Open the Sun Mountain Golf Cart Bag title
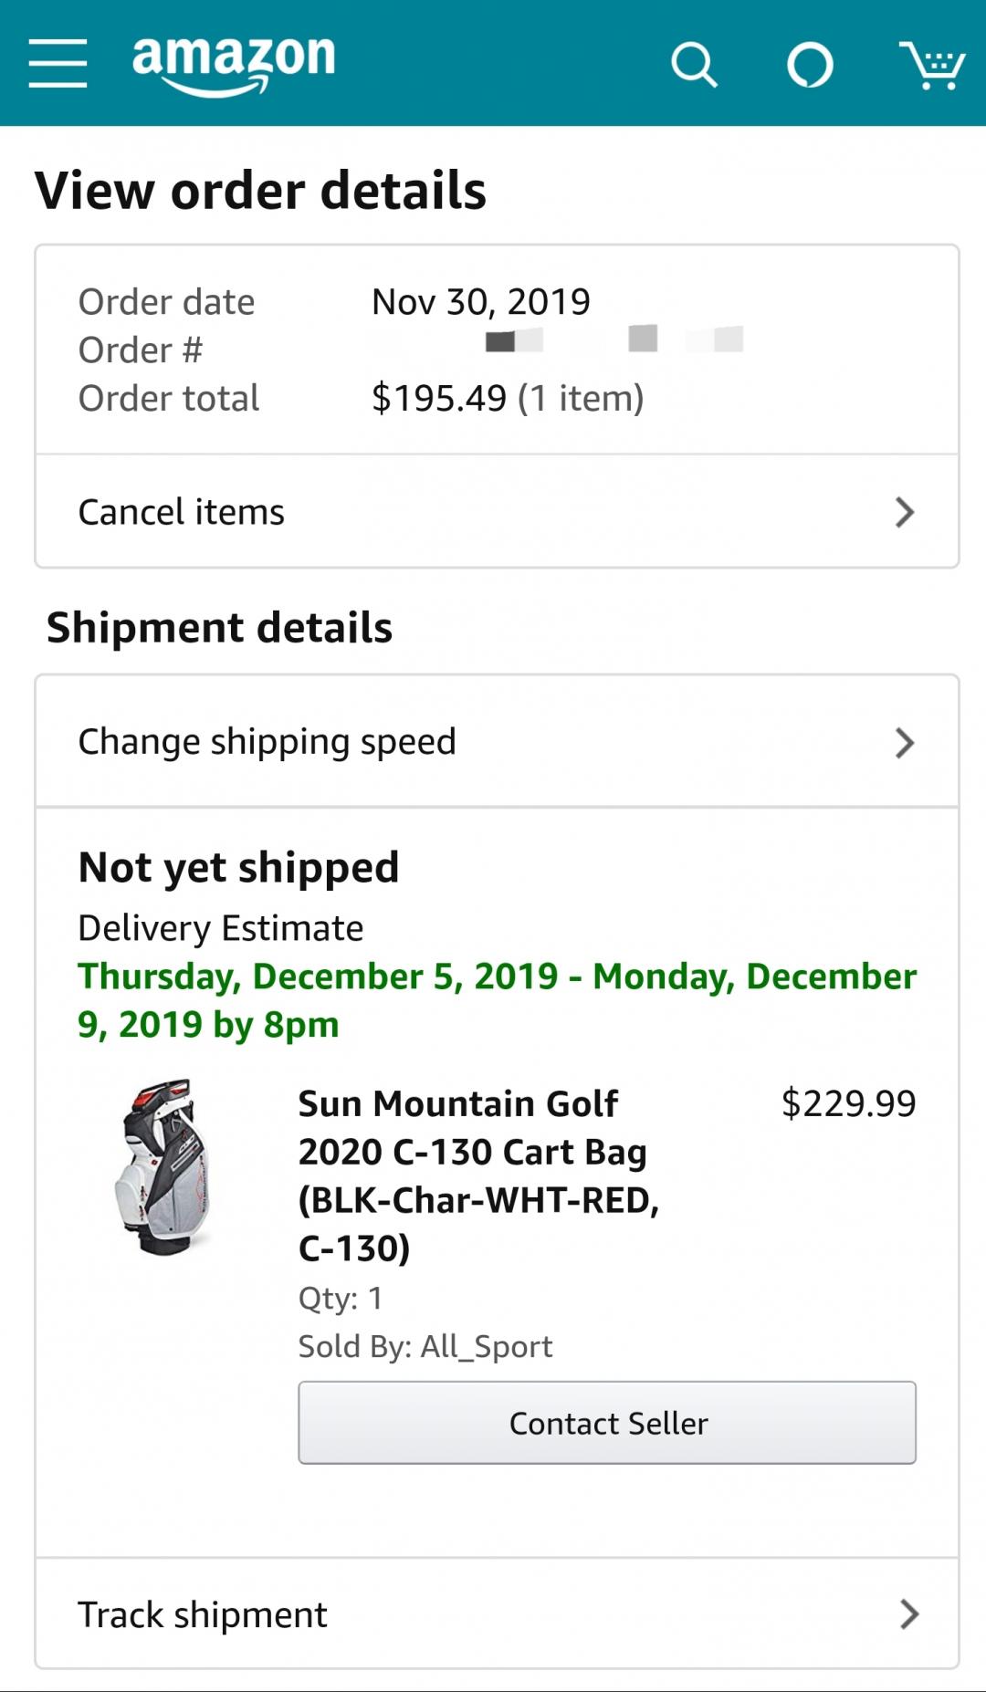The width and height of the screenshot is (986, 1692). (x=478, y=1175)
